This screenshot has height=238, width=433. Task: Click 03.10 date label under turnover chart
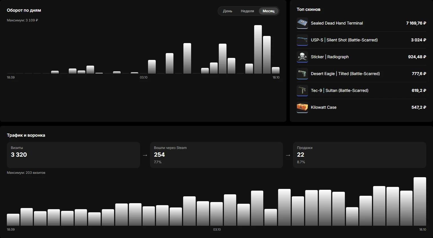[143, 77]
